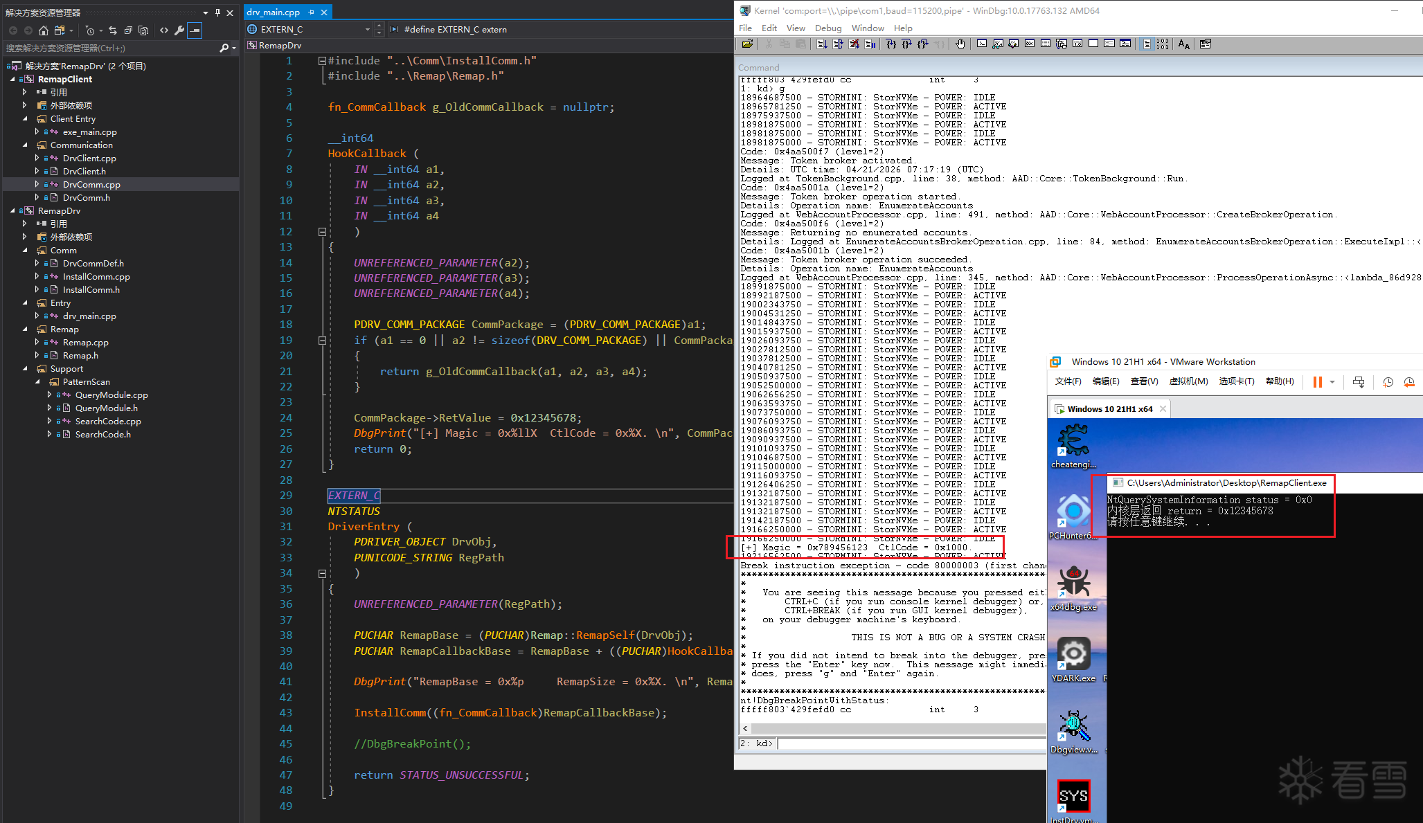Click Home icon in Solution Explorer toolbar

44,30
